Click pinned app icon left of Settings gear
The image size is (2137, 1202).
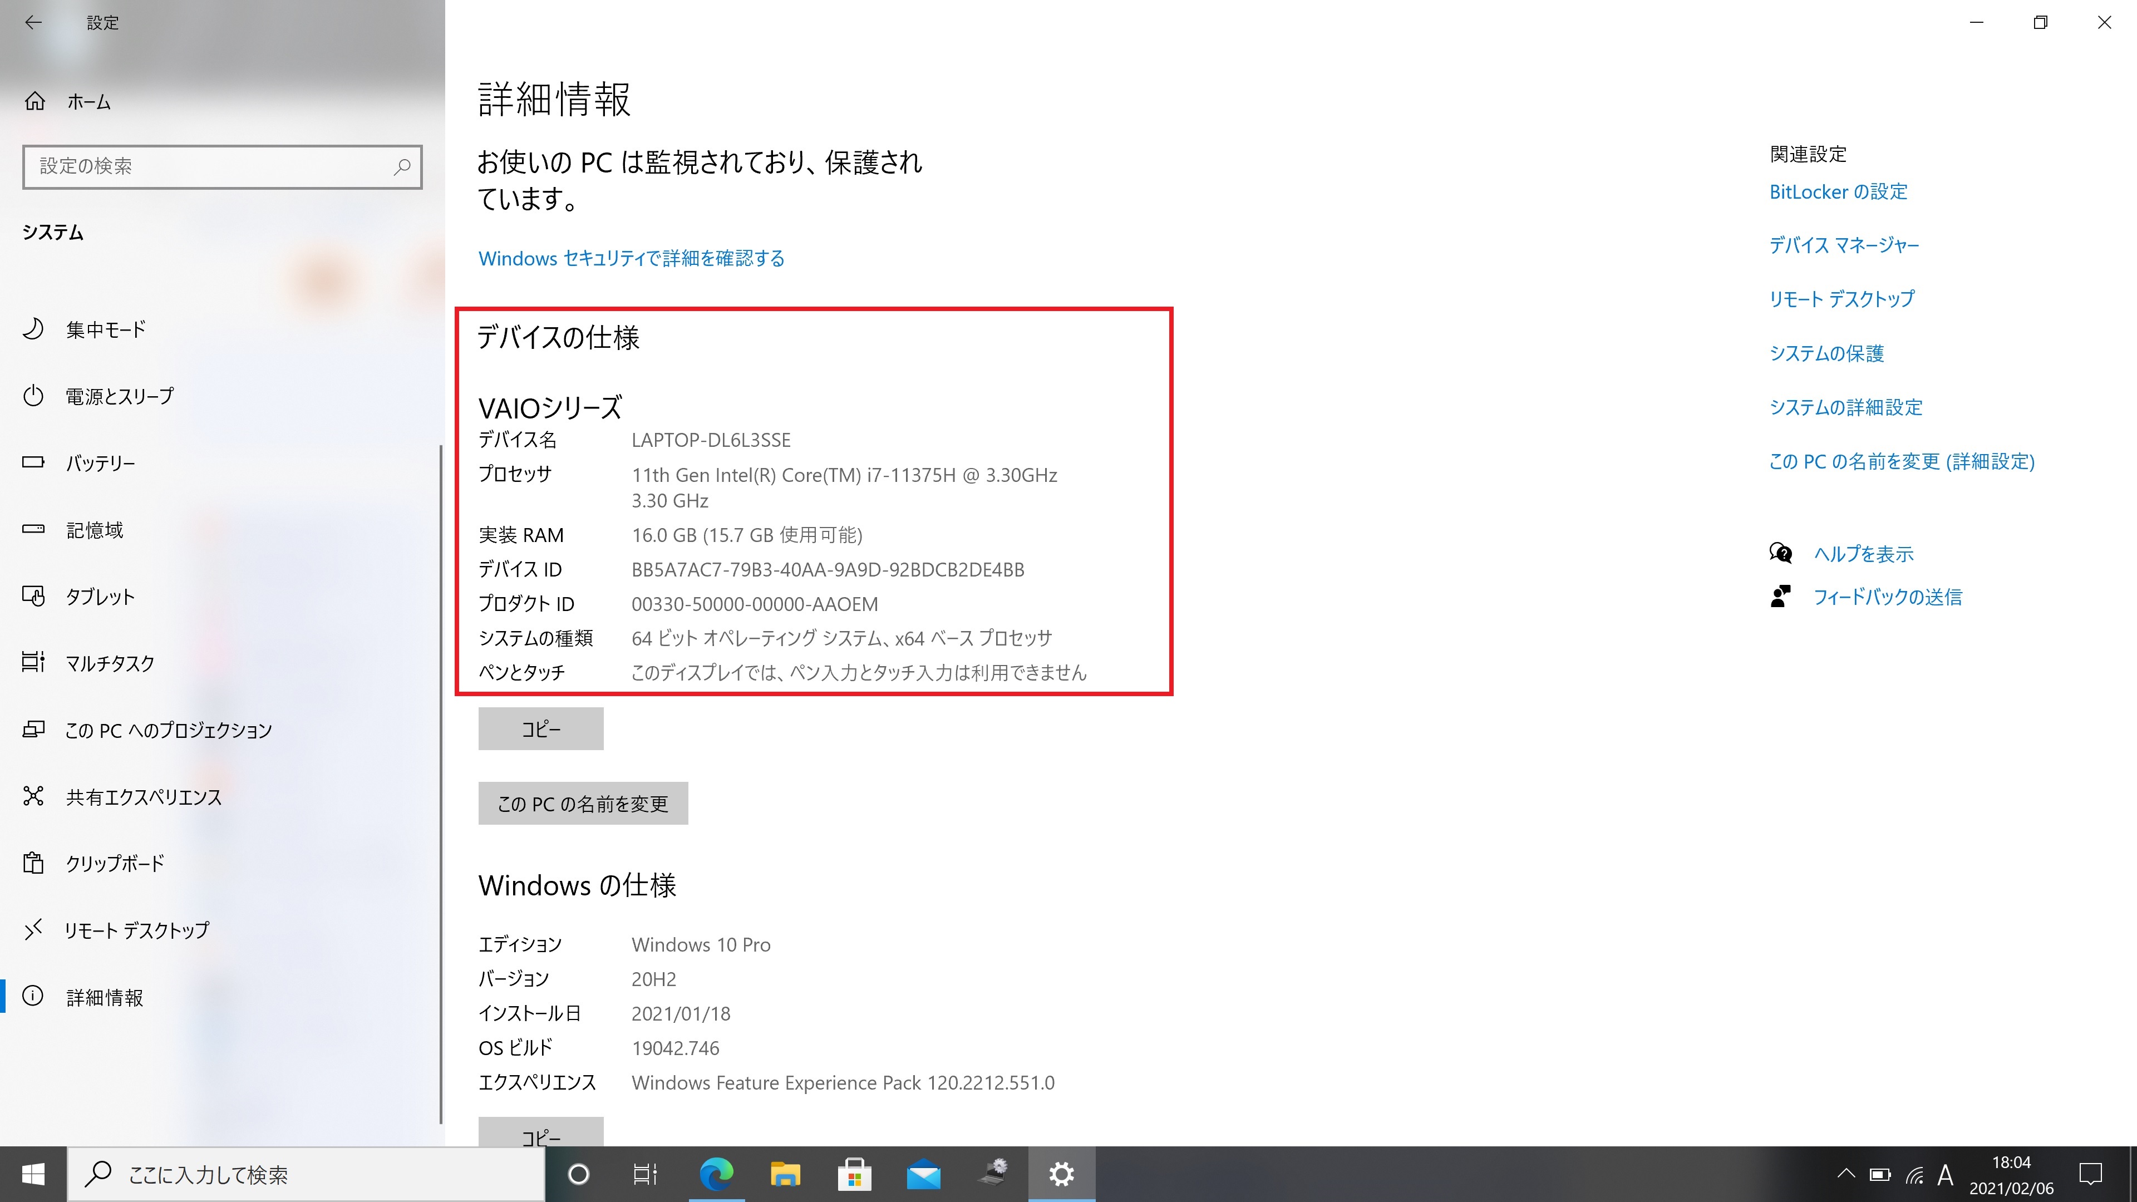992,1175
